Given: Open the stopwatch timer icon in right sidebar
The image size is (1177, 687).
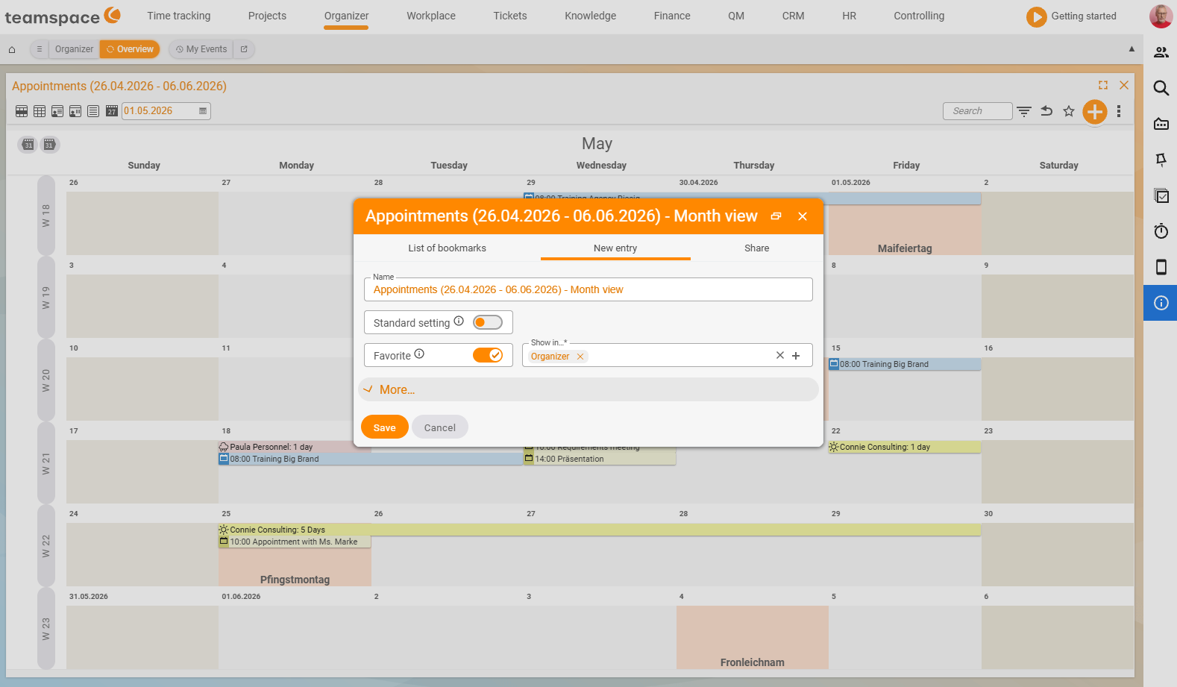Looking at the screenshot, I should (1161, 231).
